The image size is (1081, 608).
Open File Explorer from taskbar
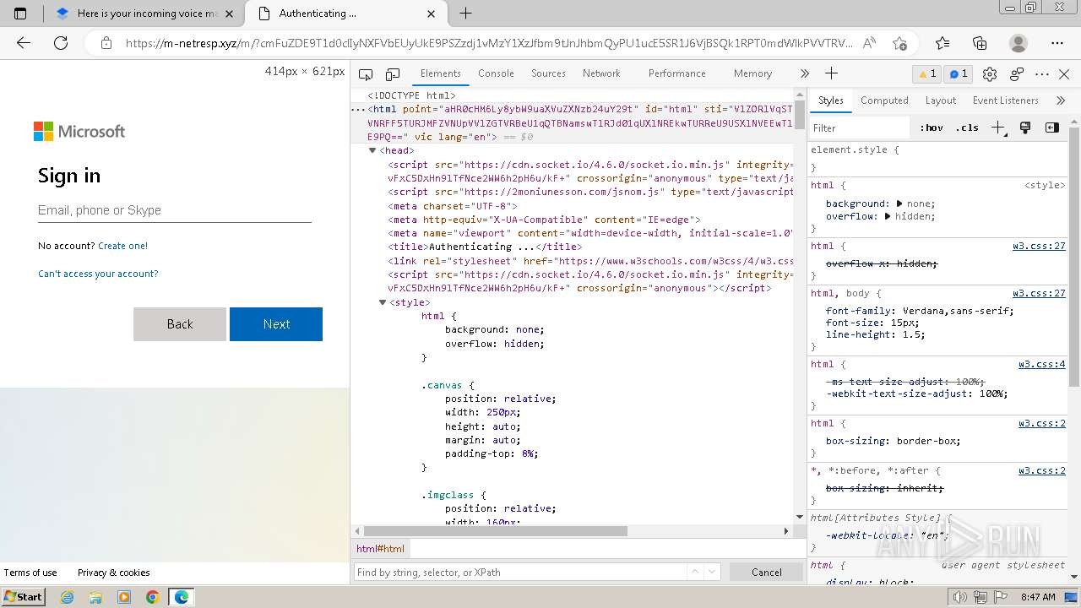pyautogui.click(x=95, y=597)
